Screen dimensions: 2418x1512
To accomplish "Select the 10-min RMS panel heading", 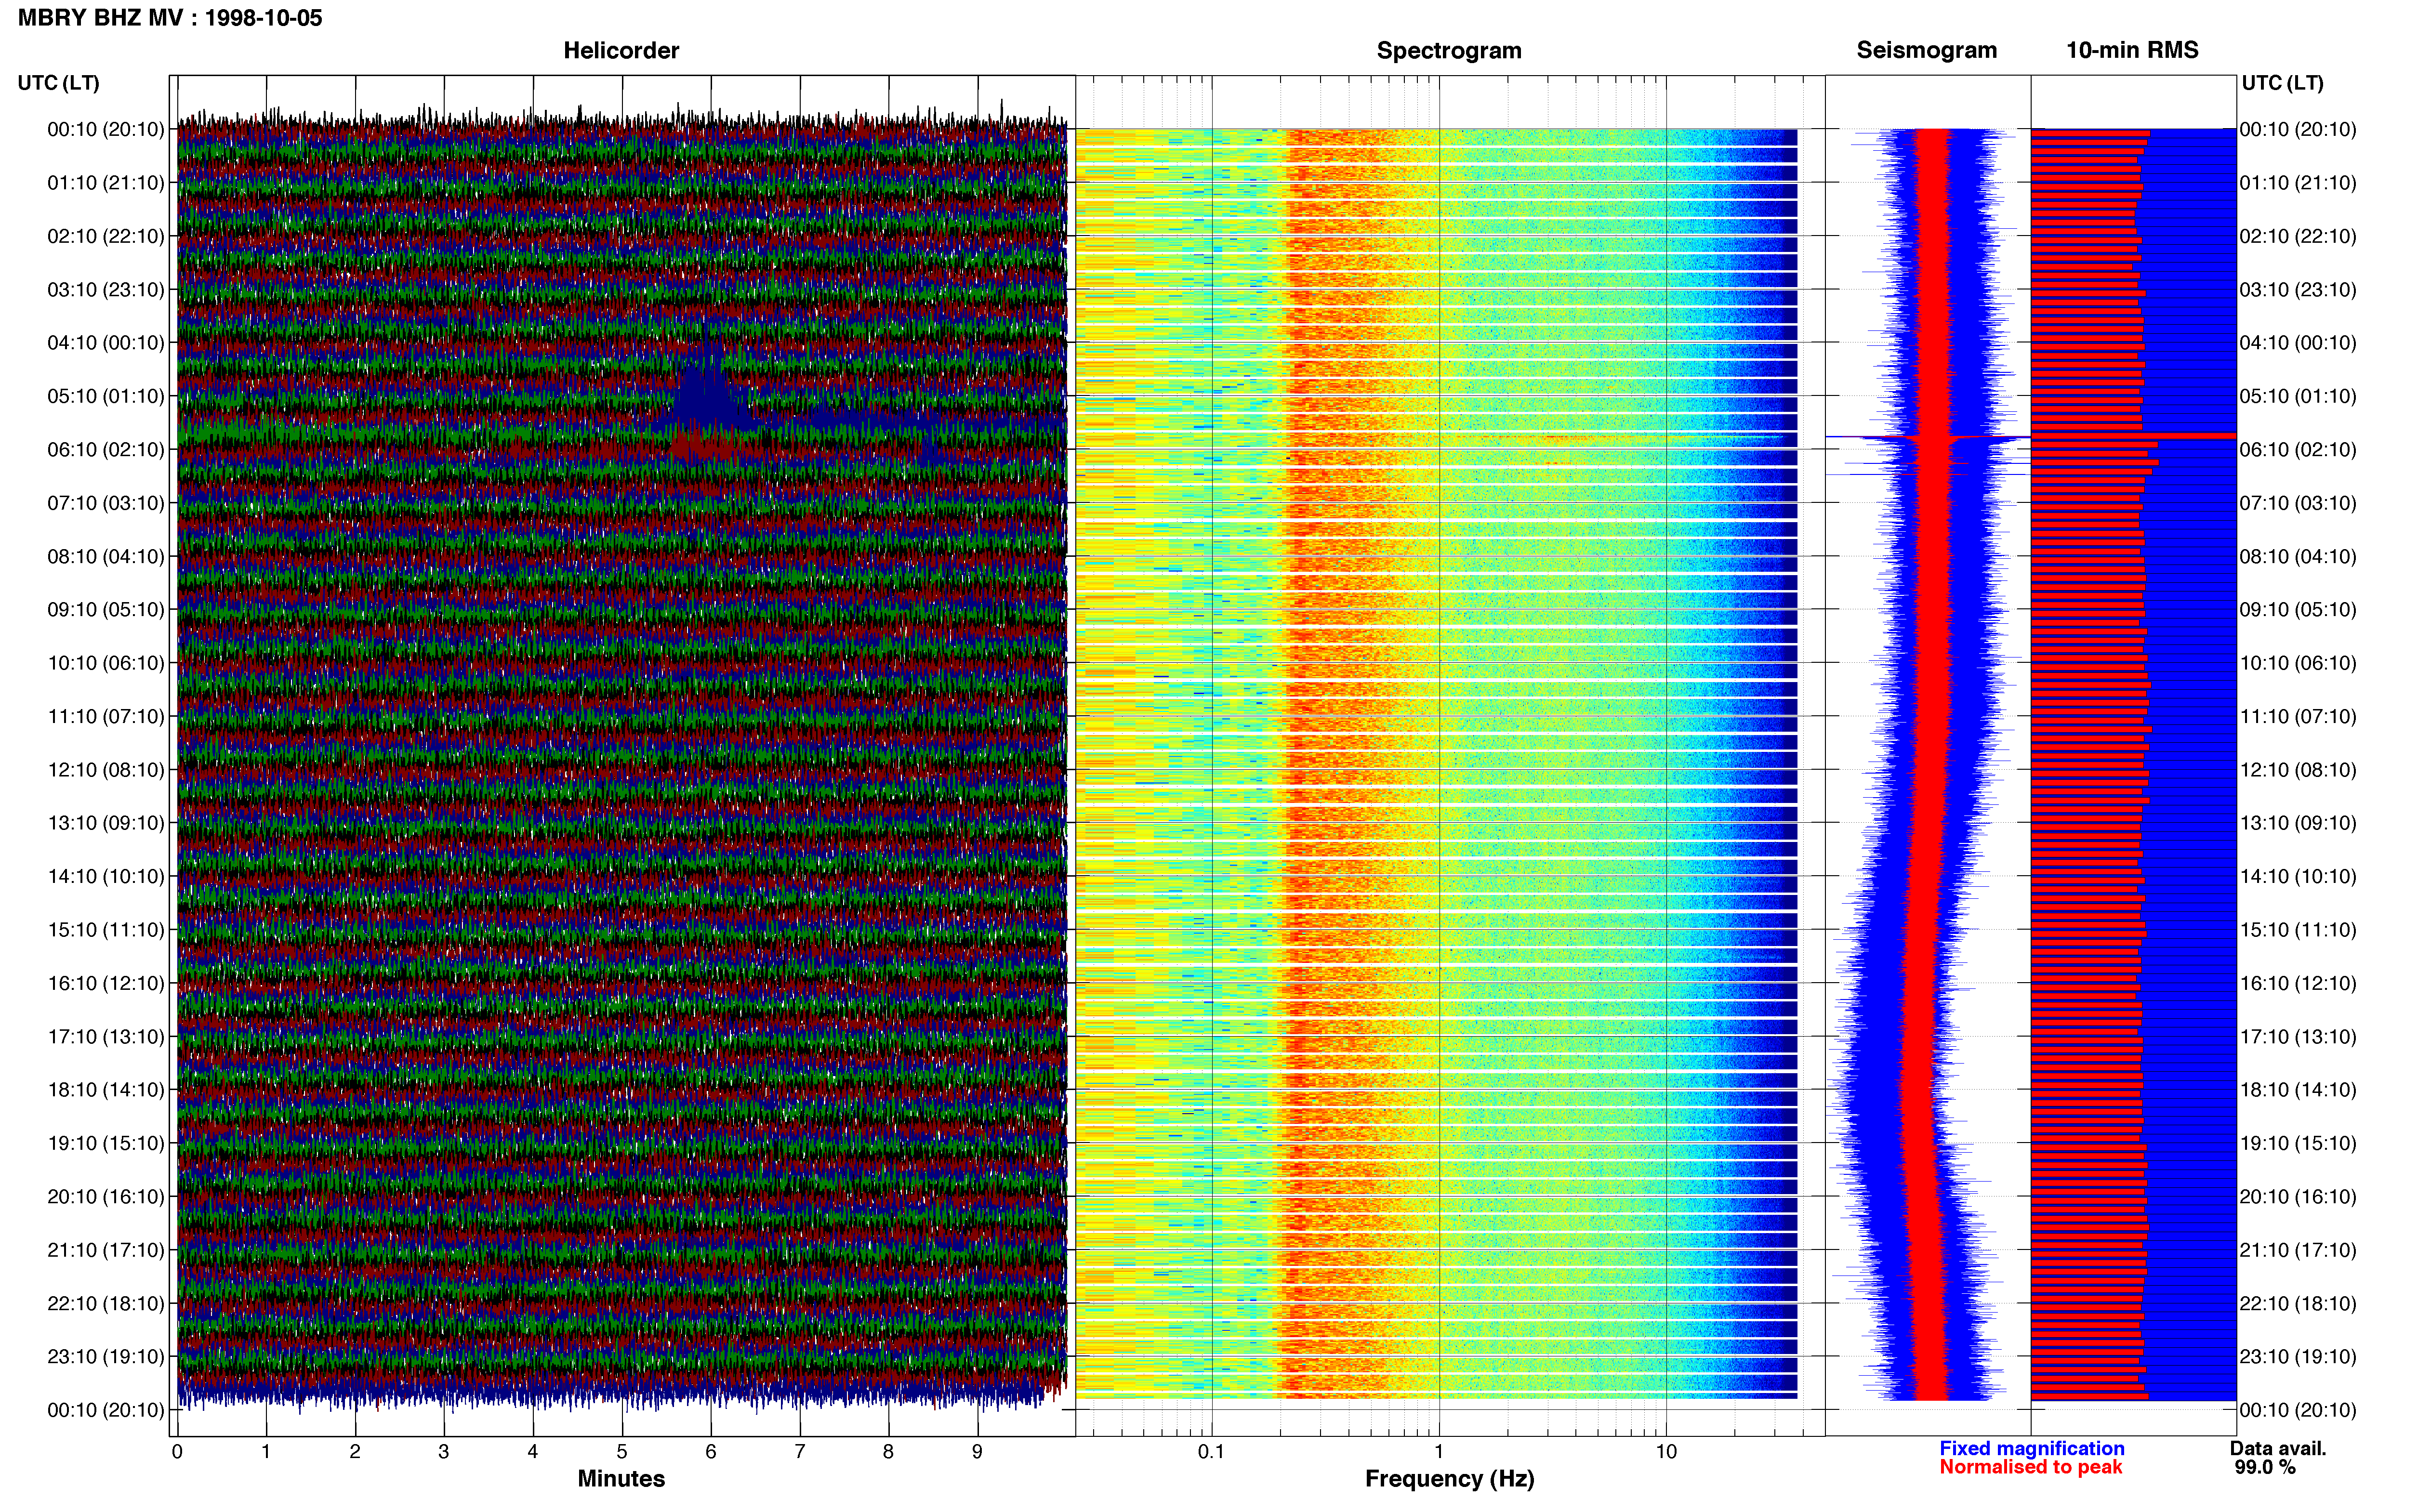I will point(2132,50).
